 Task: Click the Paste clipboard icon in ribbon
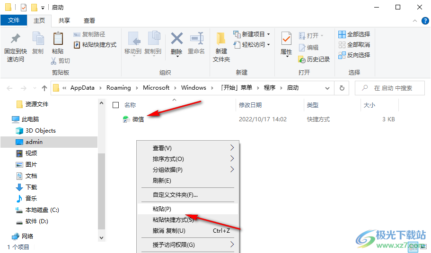(58, 39)
